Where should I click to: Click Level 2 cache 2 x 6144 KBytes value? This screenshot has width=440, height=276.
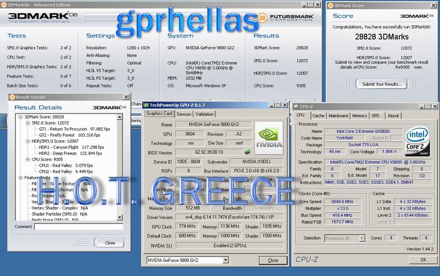tap(413, 215)
